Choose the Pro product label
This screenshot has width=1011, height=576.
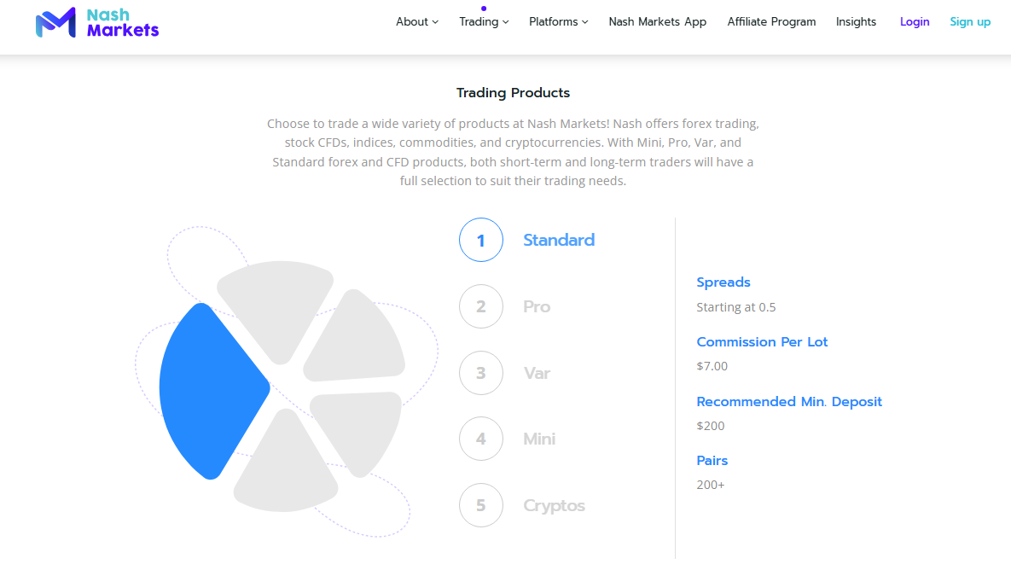point(537,306)
